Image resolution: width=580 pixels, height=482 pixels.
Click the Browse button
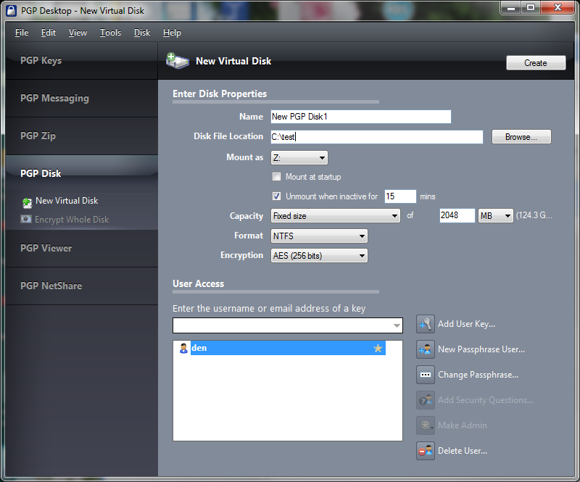(521, 137)
